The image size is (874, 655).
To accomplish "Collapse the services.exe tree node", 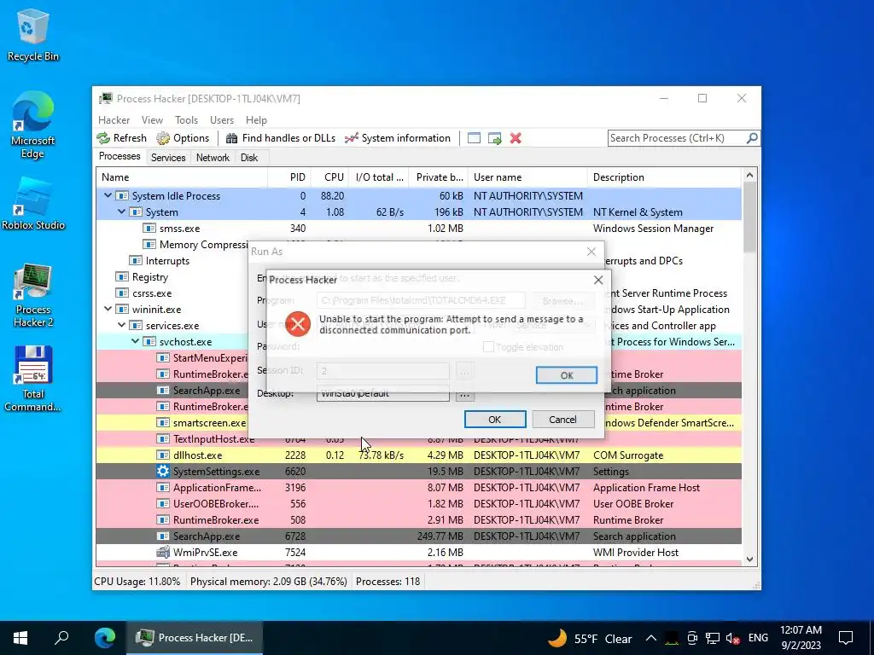I will [x=121, y=325].
